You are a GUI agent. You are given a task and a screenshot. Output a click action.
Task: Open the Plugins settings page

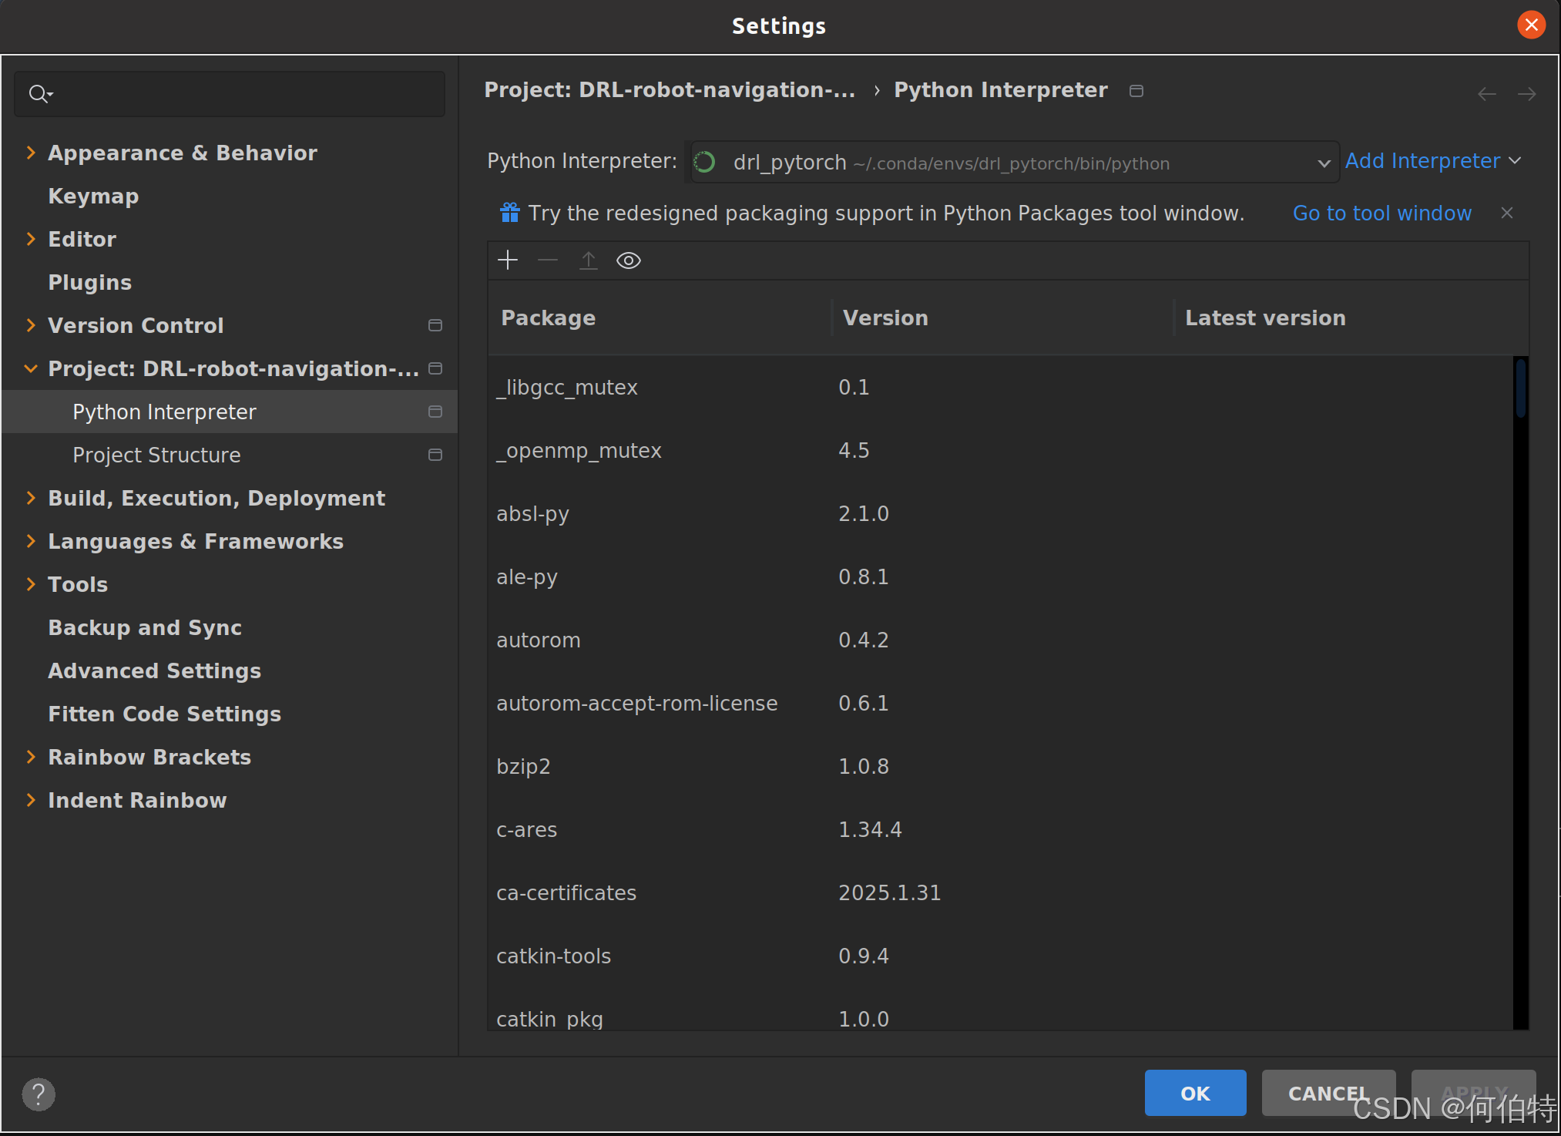tap(89, 282)
